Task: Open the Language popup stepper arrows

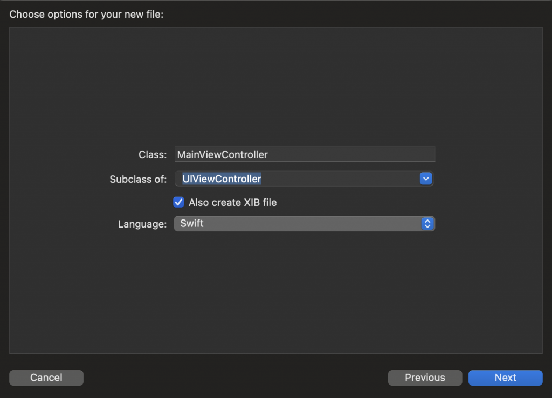Action: click(x=427, y=224)
